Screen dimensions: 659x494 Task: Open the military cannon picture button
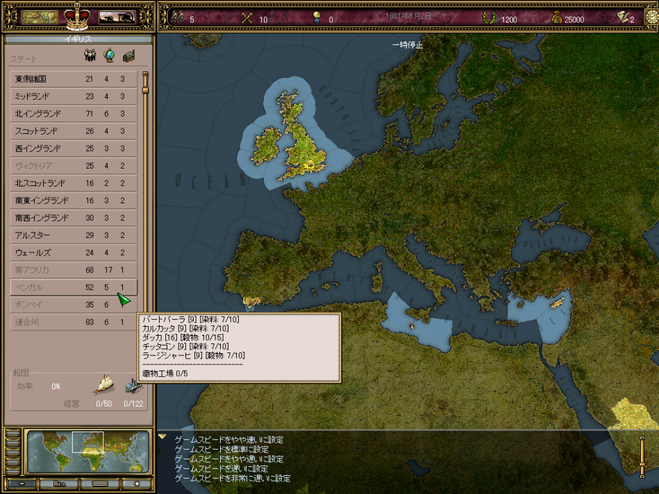(x=117, y=17)
